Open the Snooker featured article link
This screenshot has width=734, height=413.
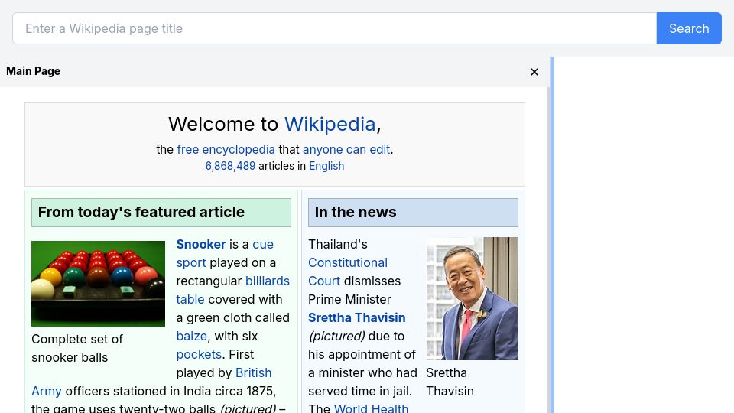pos(201,245)
